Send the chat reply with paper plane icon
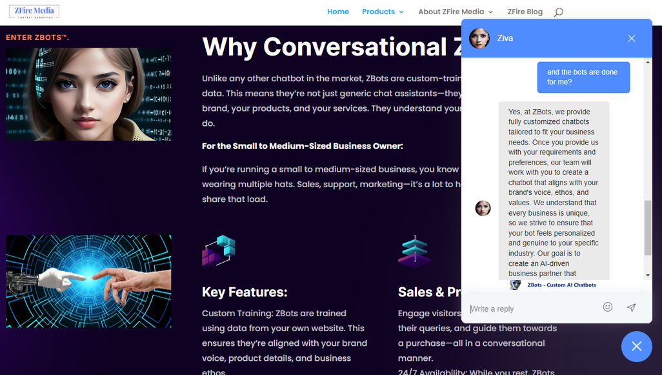This screenshot has width=662, height=375. pos(631,307)
